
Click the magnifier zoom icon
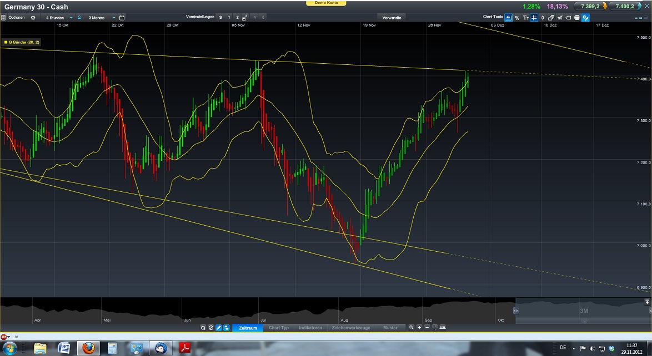411,327
